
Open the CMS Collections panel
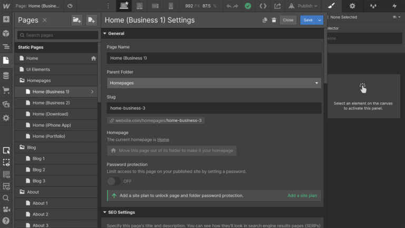[6, 75]
